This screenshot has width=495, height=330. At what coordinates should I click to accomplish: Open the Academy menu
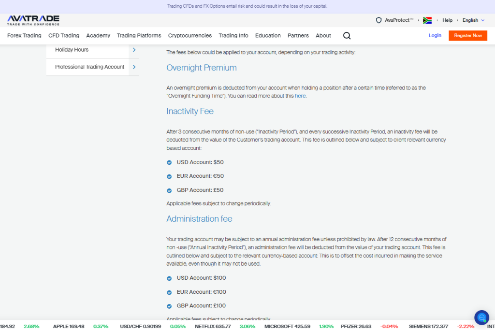98,36
